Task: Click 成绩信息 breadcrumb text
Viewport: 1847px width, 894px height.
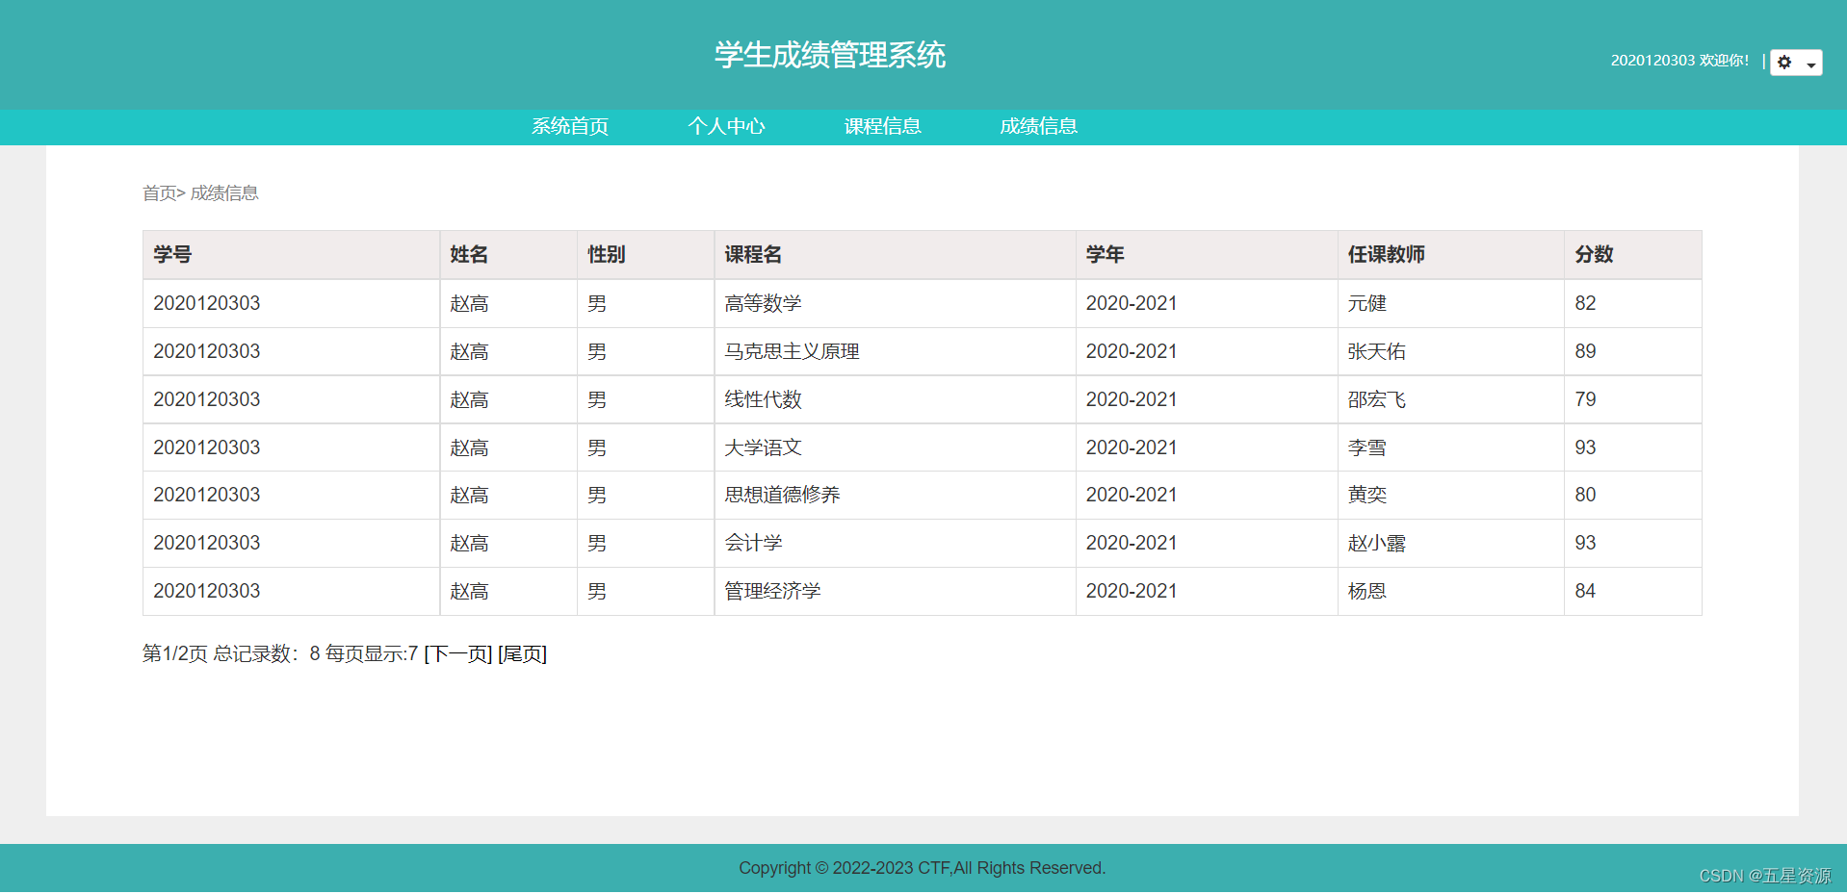Action: tap(224, 193)
